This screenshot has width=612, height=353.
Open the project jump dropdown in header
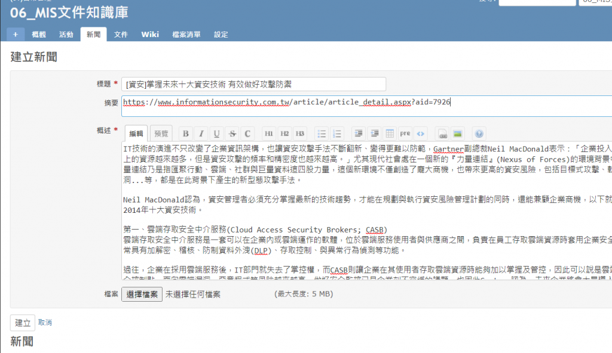click(x=595, y=2)
